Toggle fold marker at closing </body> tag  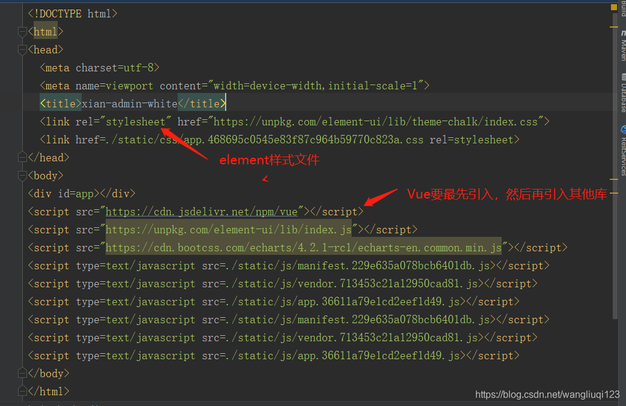[22, 373]
